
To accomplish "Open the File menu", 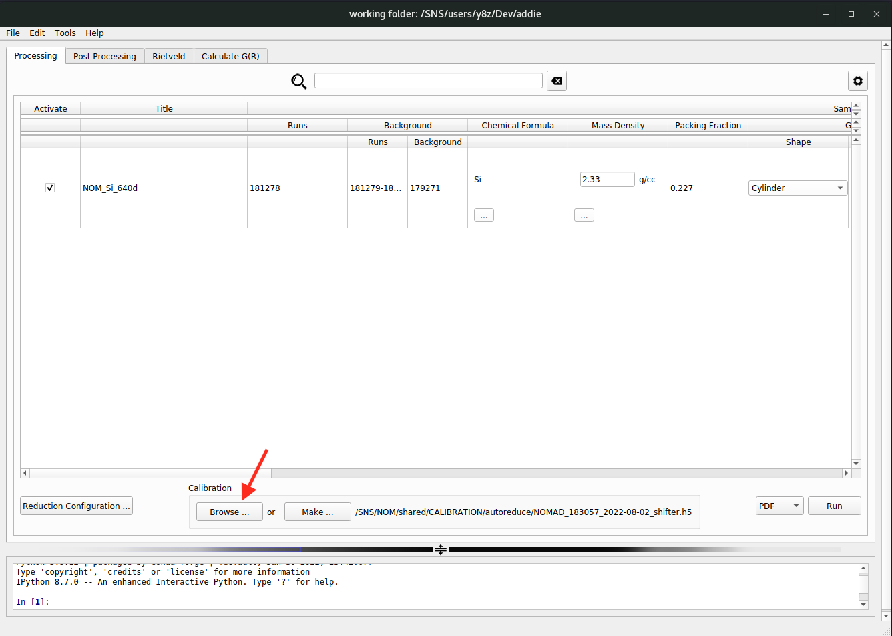I will pos(13,33).
